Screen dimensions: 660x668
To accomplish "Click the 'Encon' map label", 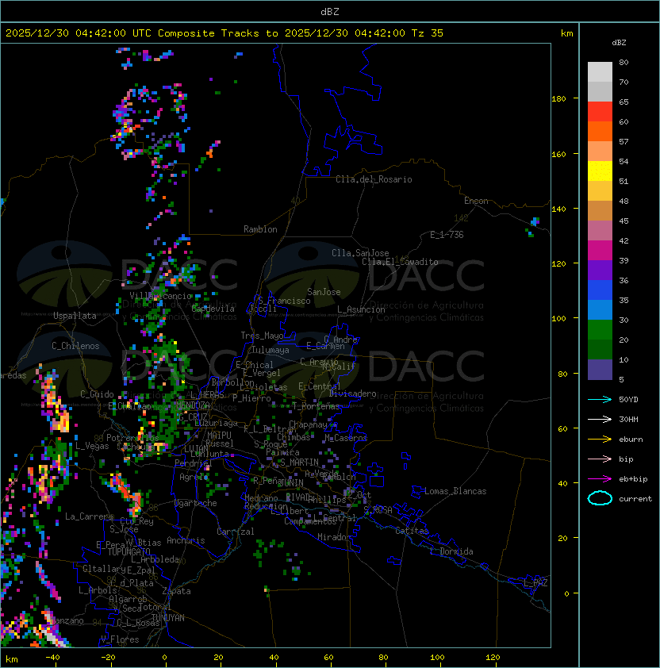I will 476,201.
